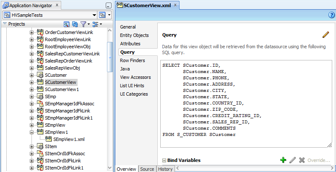Click the SEmp entity icon
Screen dimensions: 336x172
coord(40,96)
